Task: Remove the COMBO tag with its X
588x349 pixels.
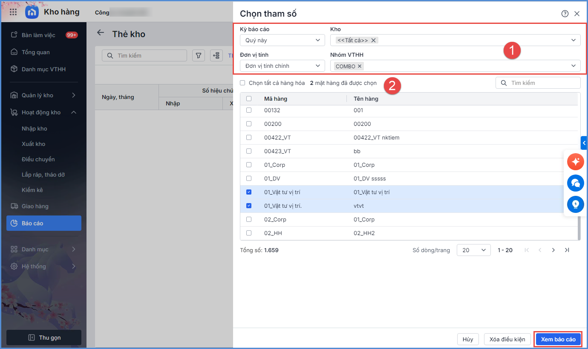Action: click(x=360, y=66)
